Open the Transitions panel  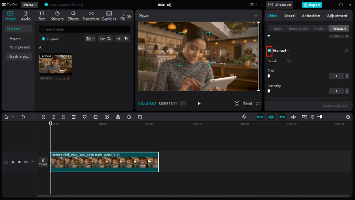click(91, 16)
